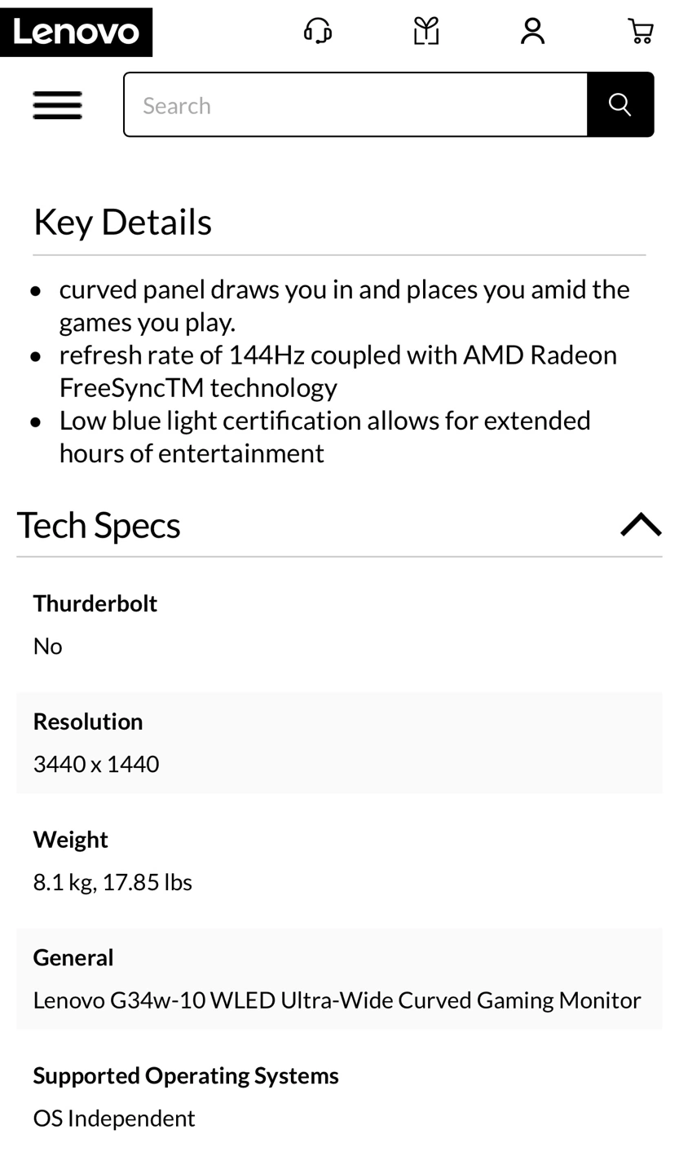This screenshot has width=679, height=1174.
Task: Select the Supported Operating Systems label
Action: click(186, 1075)
